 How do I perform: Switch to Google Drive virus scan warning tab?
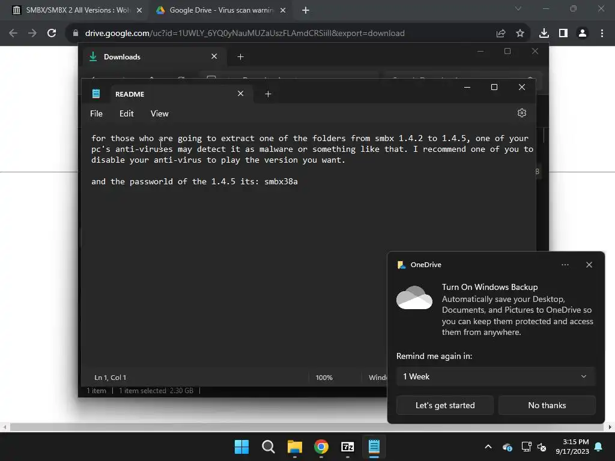coord(221,10)
